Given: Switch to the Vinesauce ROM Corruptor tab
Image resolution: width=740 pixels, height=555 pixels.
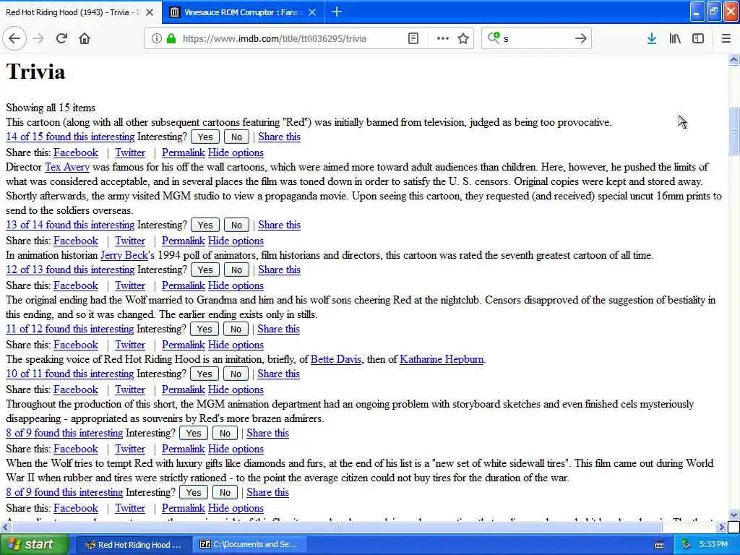Looking at the screenshot, I should click(243, 12).
